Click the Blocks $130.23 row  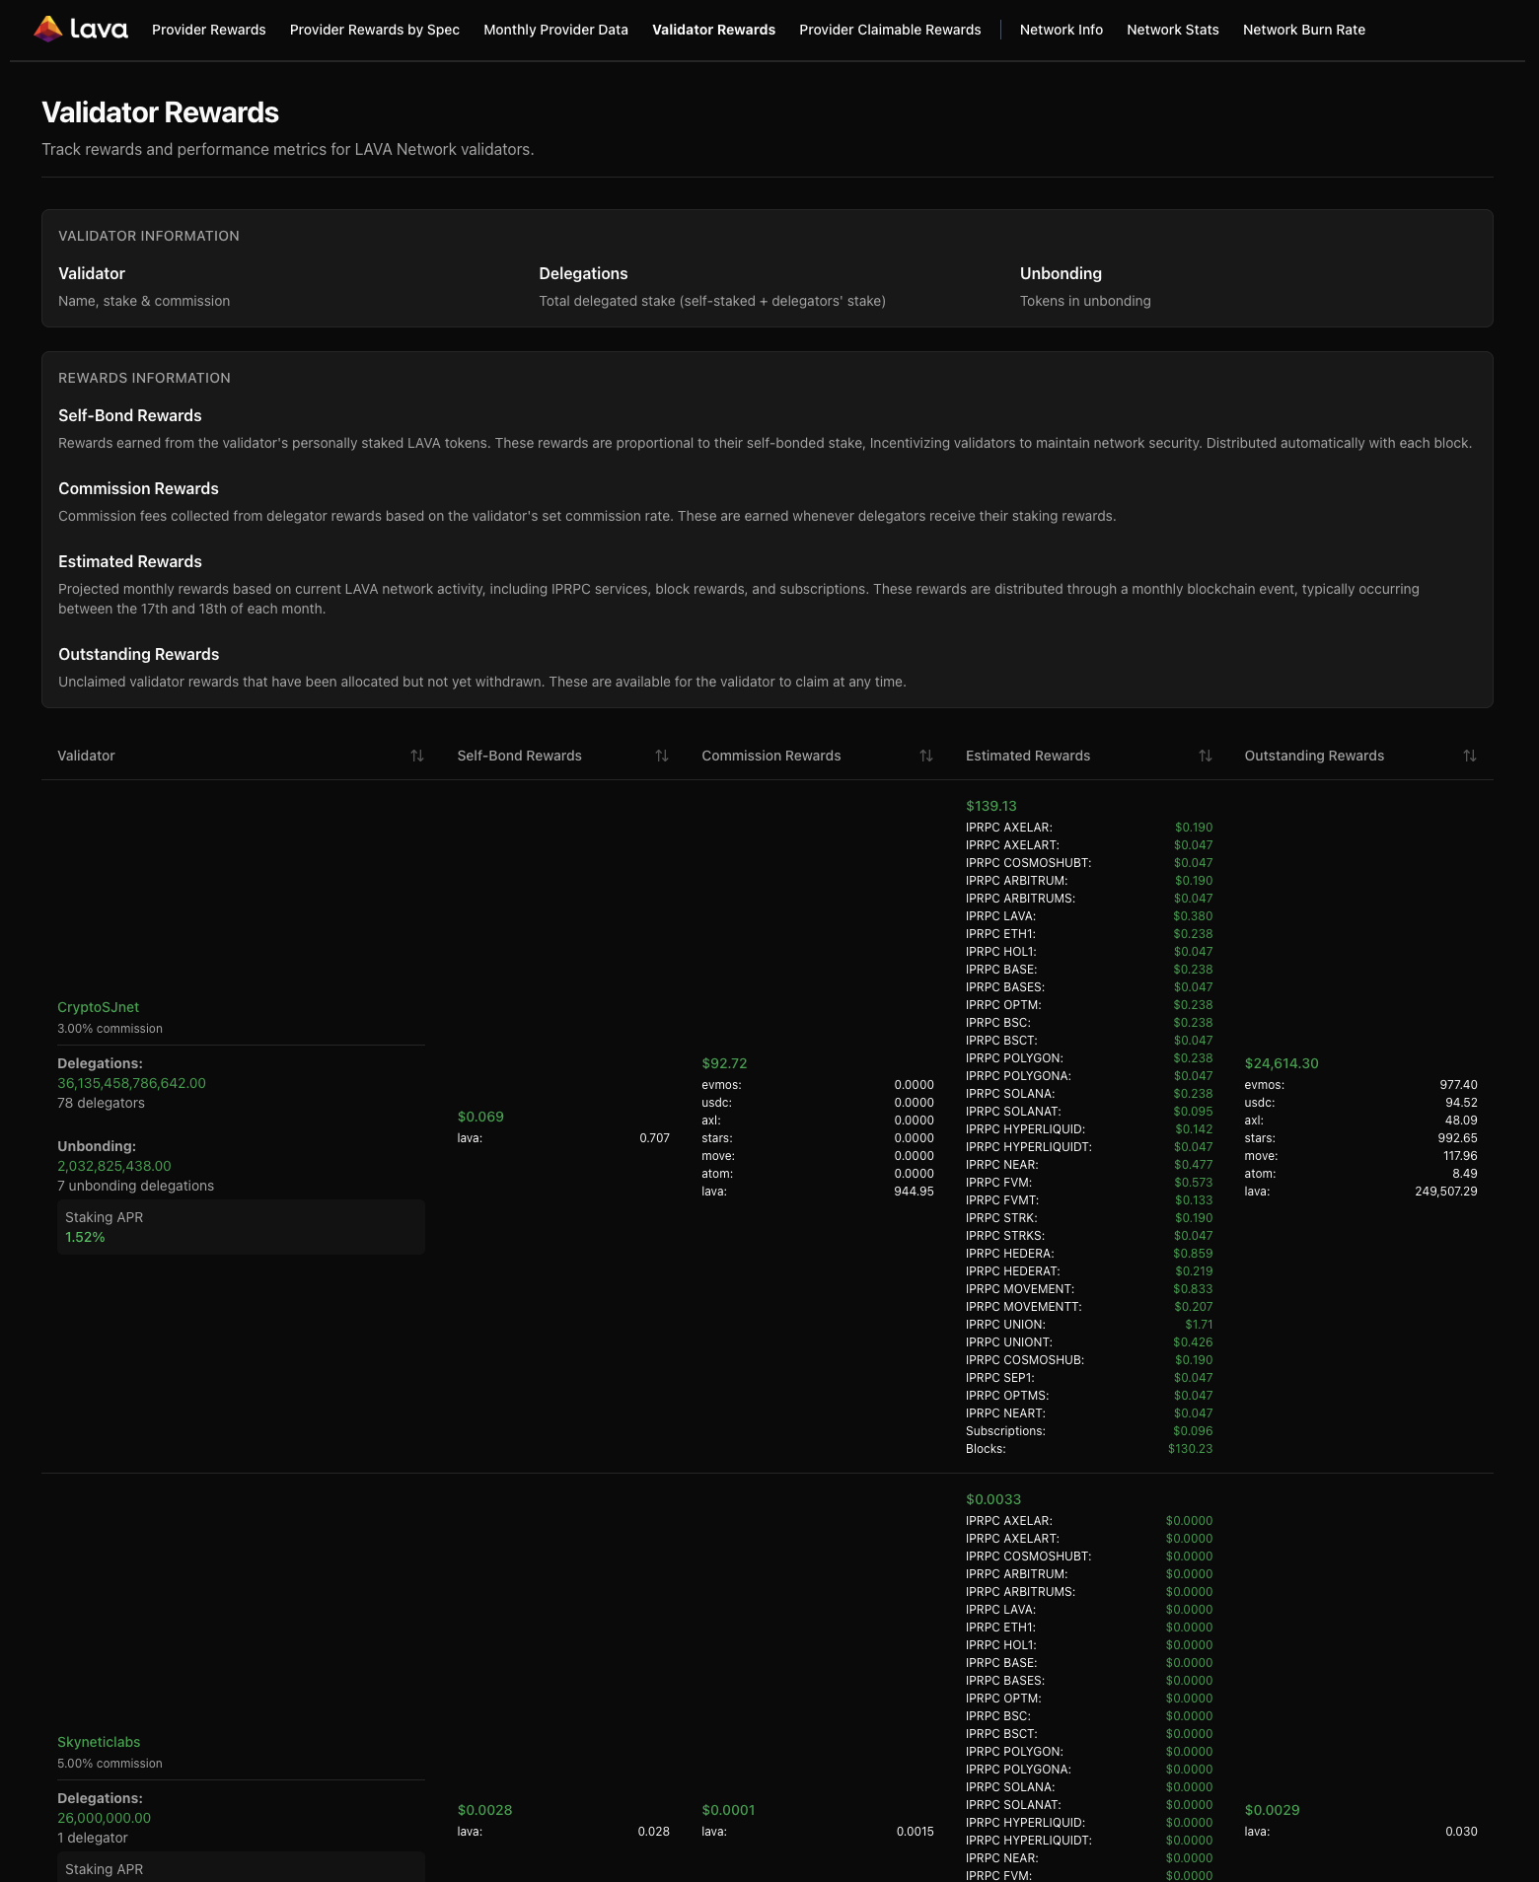pyautogui.click(x=1089, y=1449)
